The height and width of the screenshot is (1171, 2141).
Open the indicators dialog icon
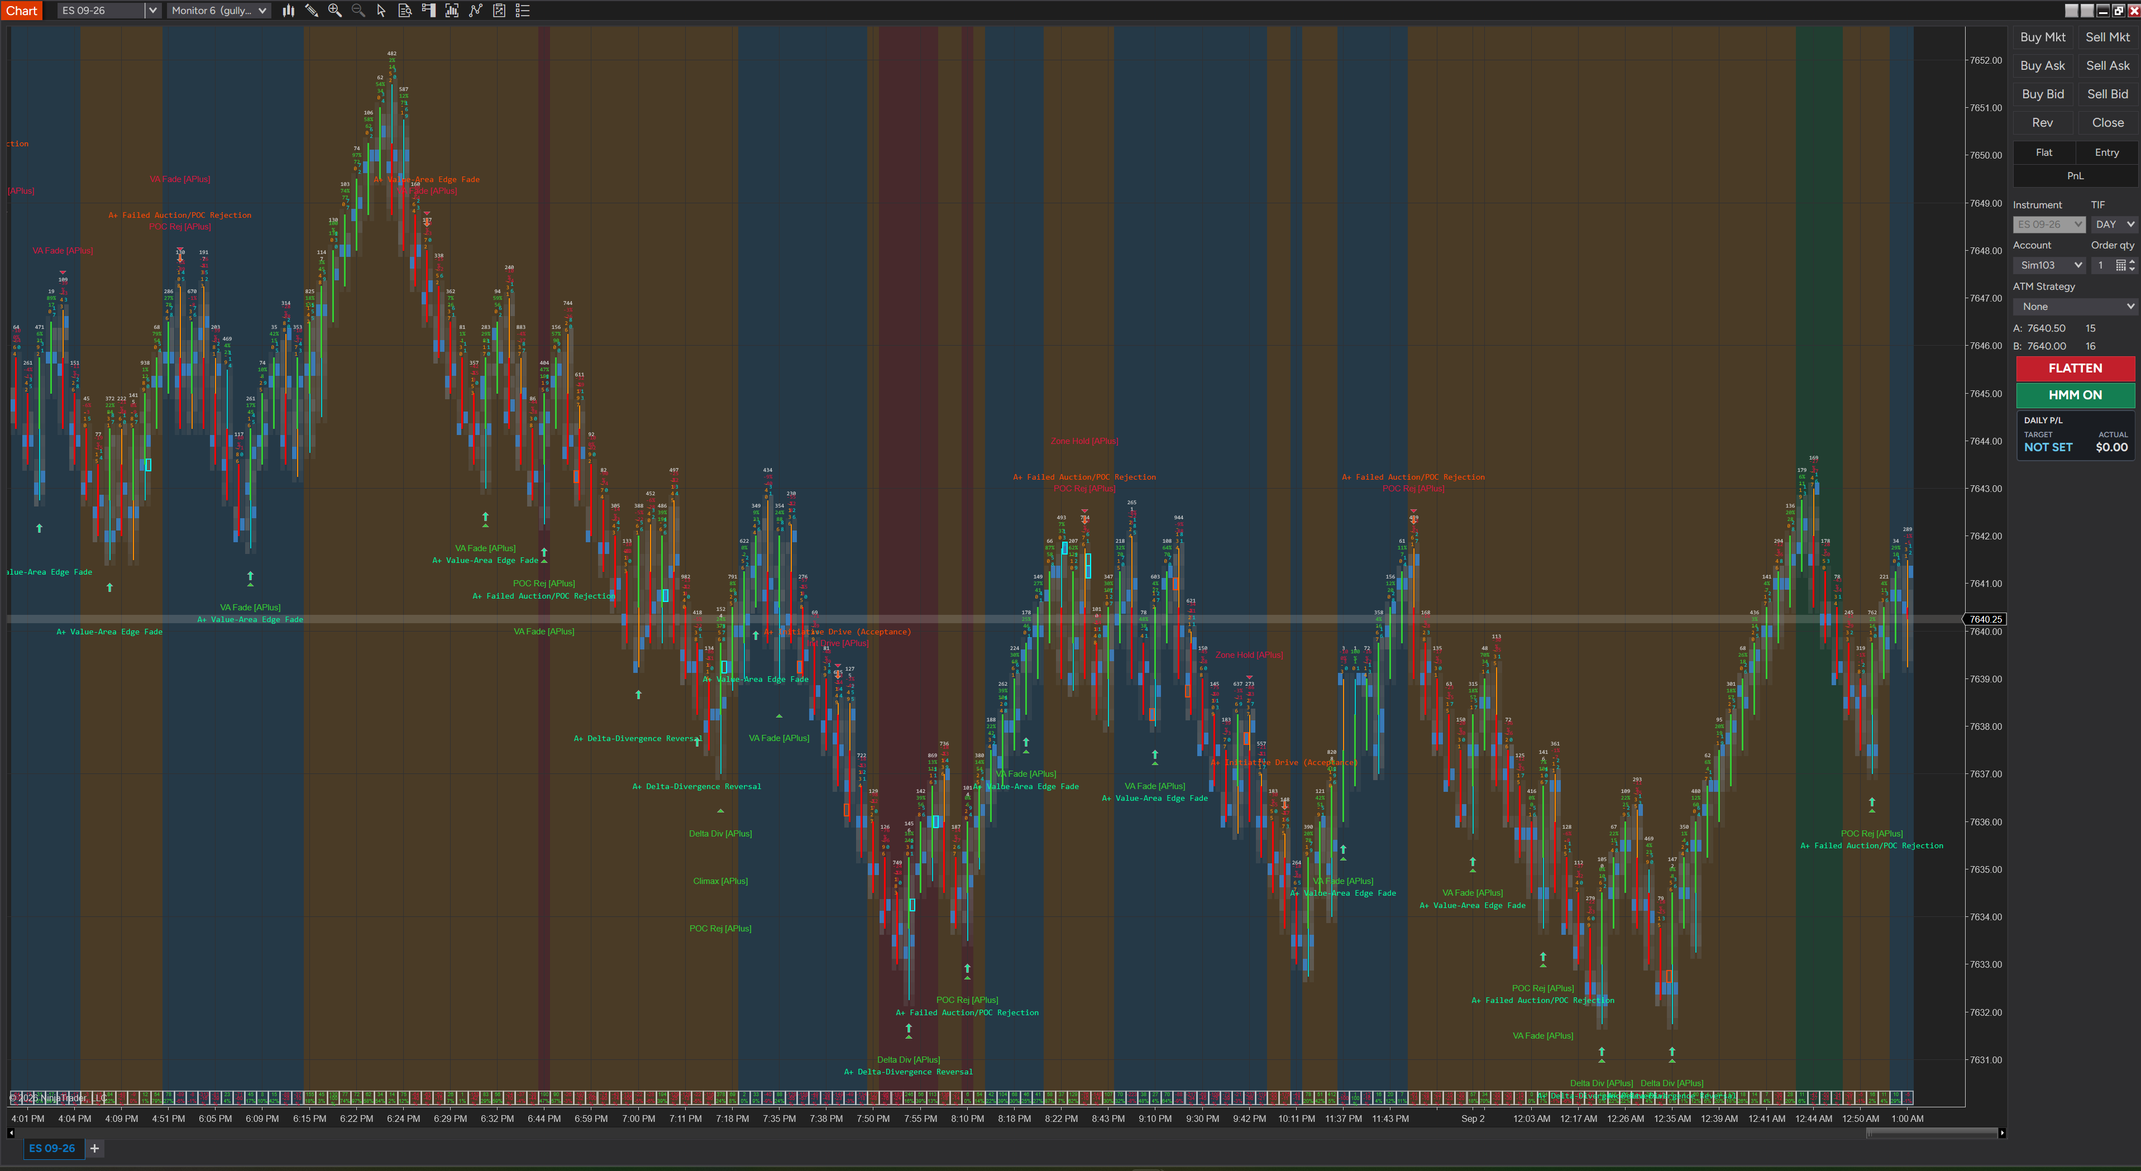(x=452, y=11)
